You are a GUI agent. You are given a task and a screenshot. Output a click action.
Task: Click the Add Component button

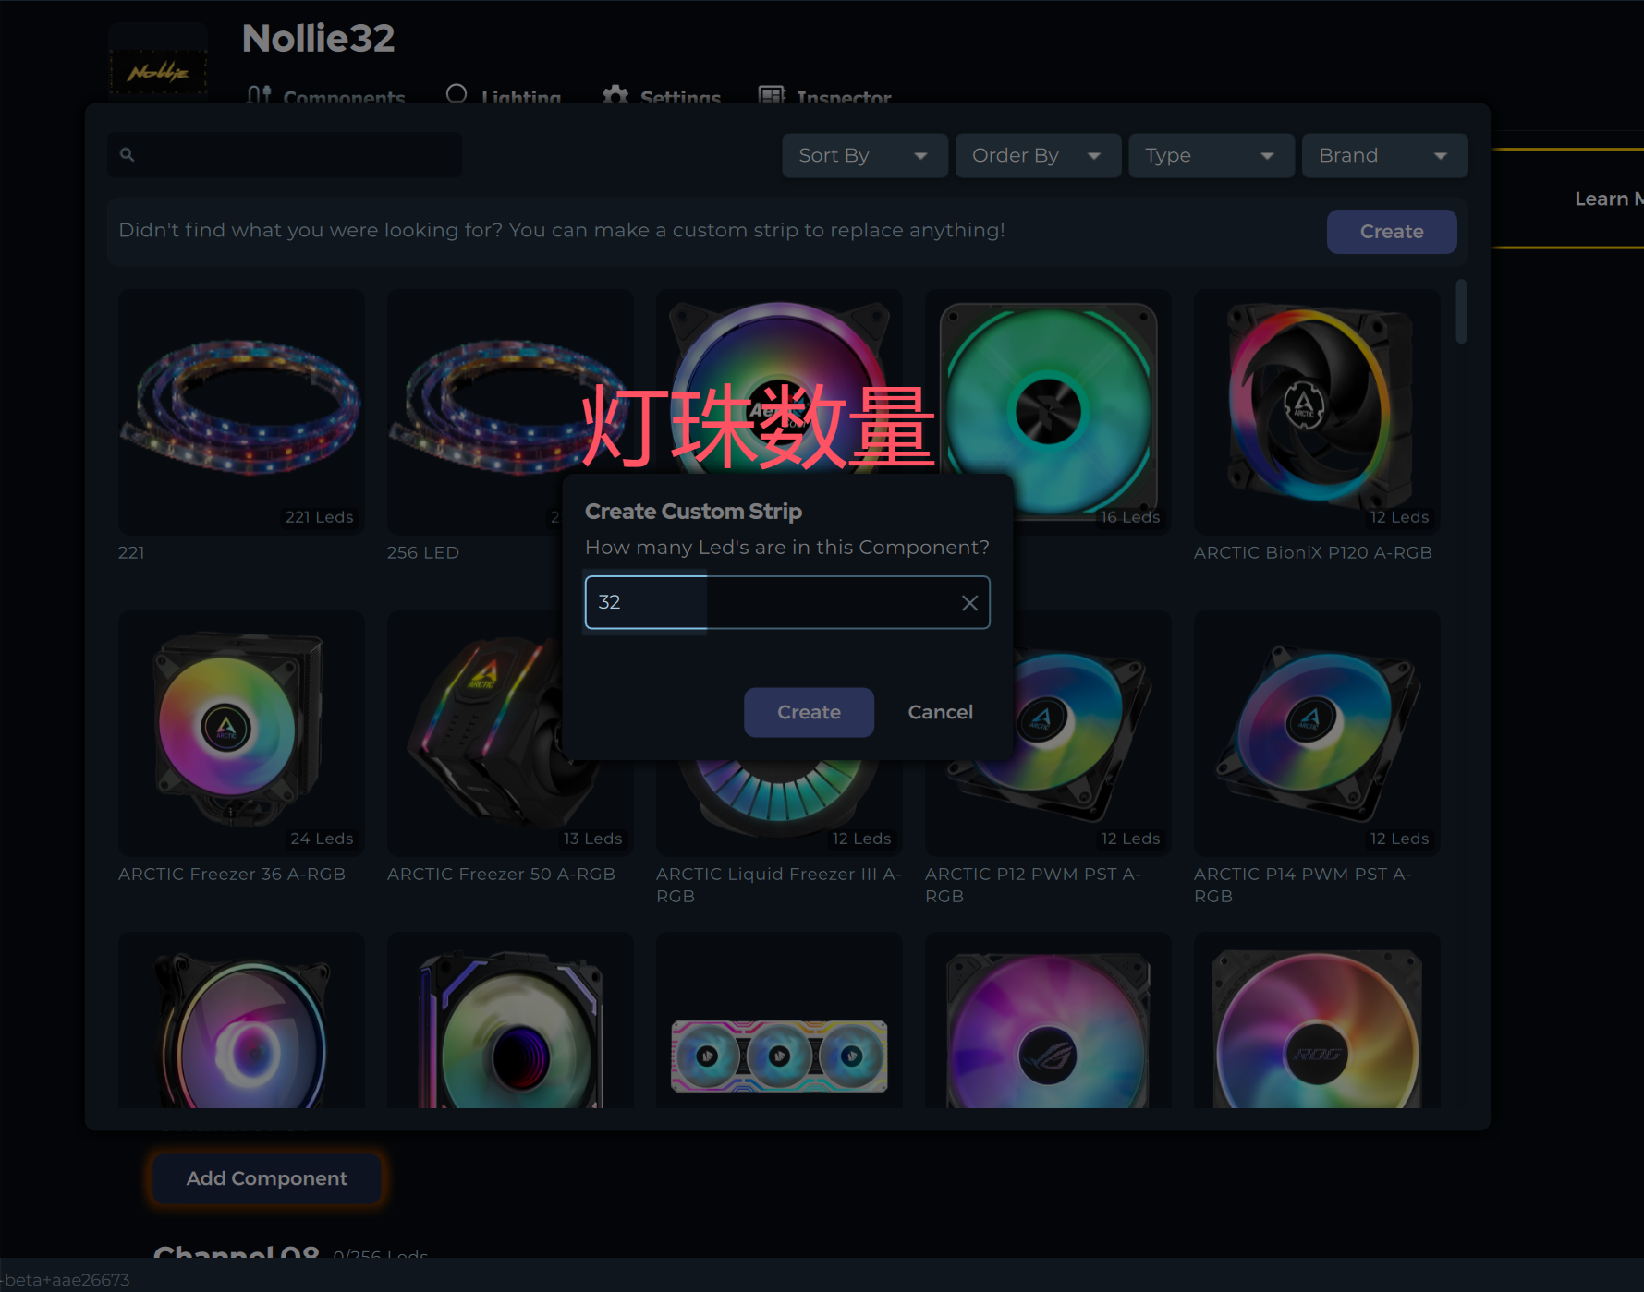click(267, 1178)
